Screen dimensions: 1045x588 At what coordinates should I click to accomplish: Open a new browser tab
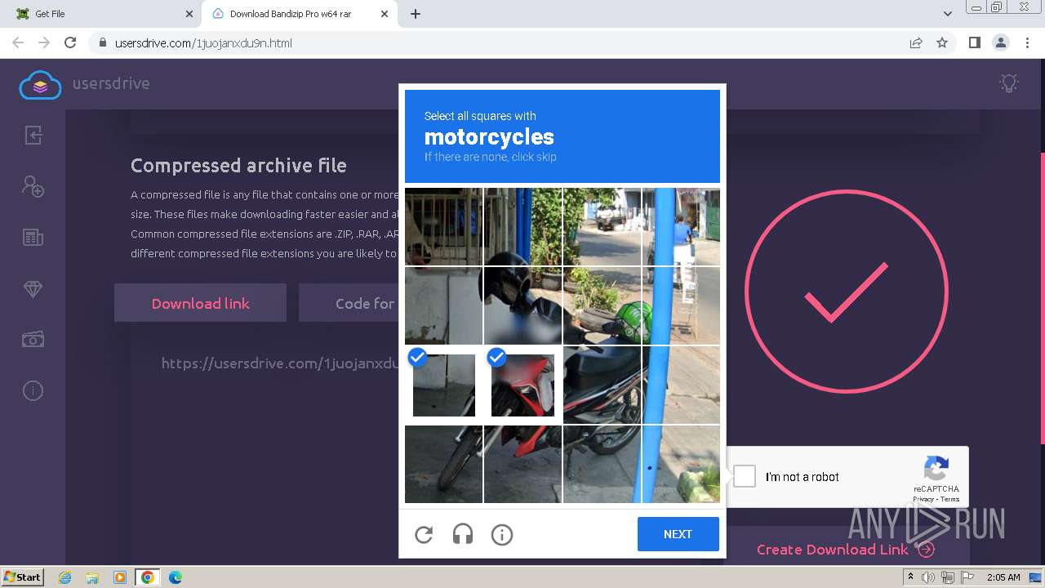point(416,14)
